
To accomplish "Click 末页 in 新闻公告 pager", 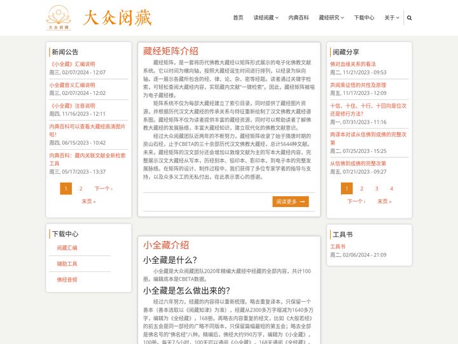I will [x=88, y=201].
